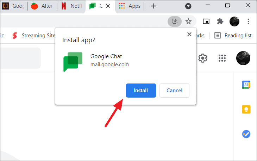Open Google account avatar

point(243,58)
